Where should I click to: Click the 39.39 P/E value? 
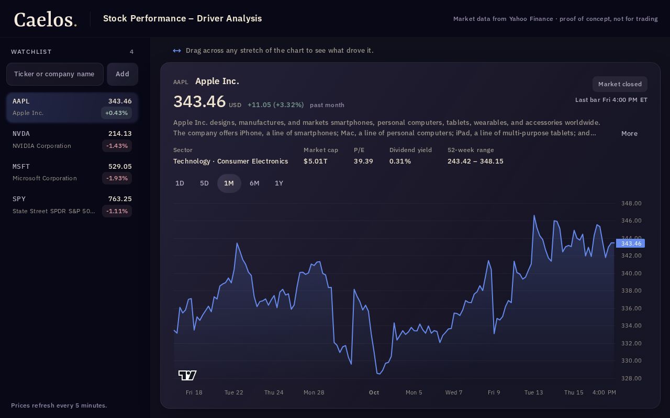363,161
